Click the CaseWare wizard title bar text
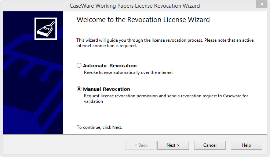 (135, 6)
